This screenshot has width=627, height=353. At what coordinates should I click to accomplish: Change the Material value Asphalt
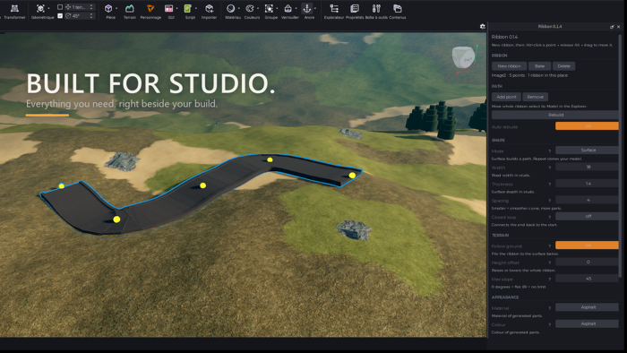click(x=587, y=307)
